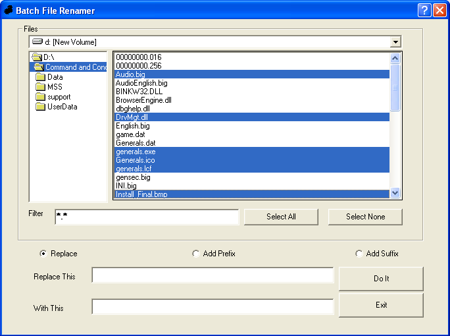Screen dimensions: 450x336
Task: Click the Replace This text field
Action: point(213,275)
